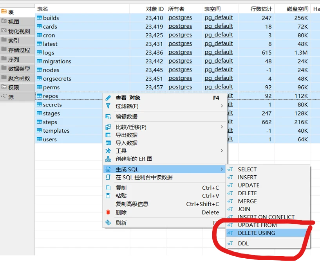Screen dimensions: 320x261
Task: Open postgres owner link in builds row
Action: pyautogui.click(x=180, y=18)
